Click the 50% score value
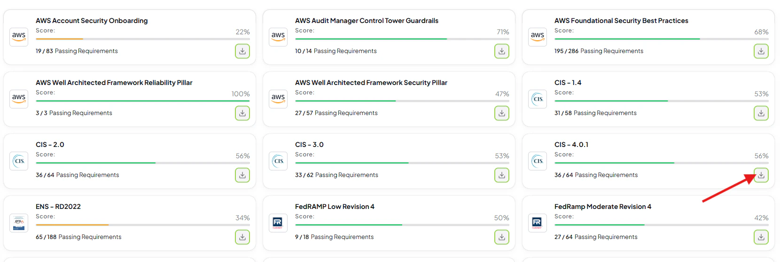 tap(501, 218)
